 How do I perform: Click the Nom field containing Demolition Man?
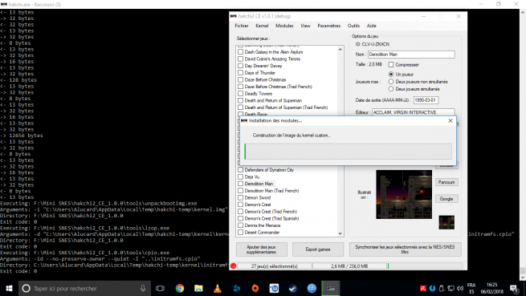(411, 55)
